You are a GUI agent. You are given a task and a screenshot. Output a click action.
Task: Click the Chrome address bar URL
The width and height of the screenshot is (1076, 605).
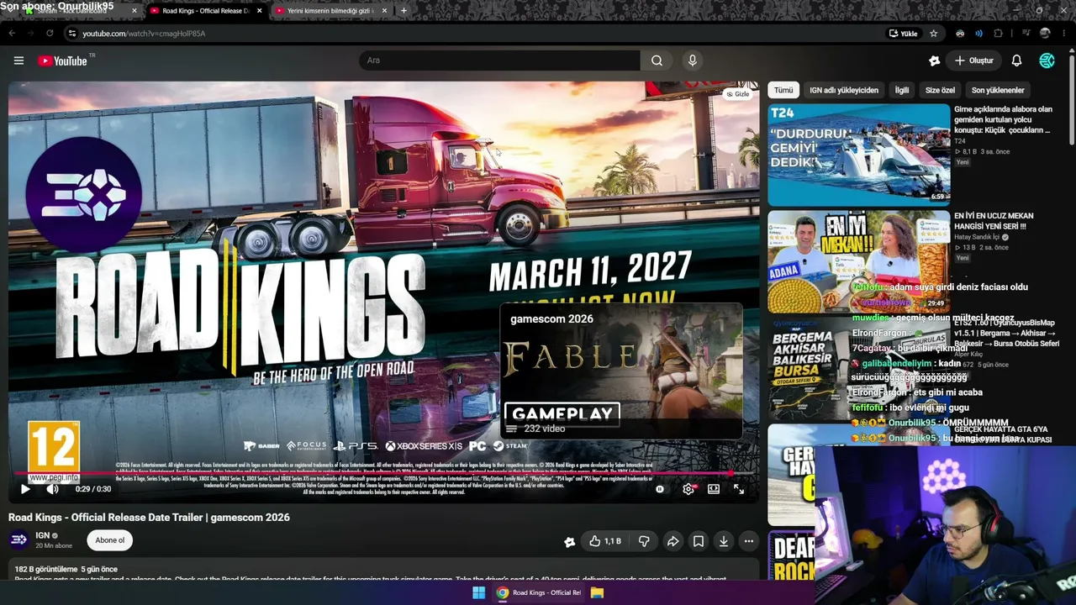[144, 34]
